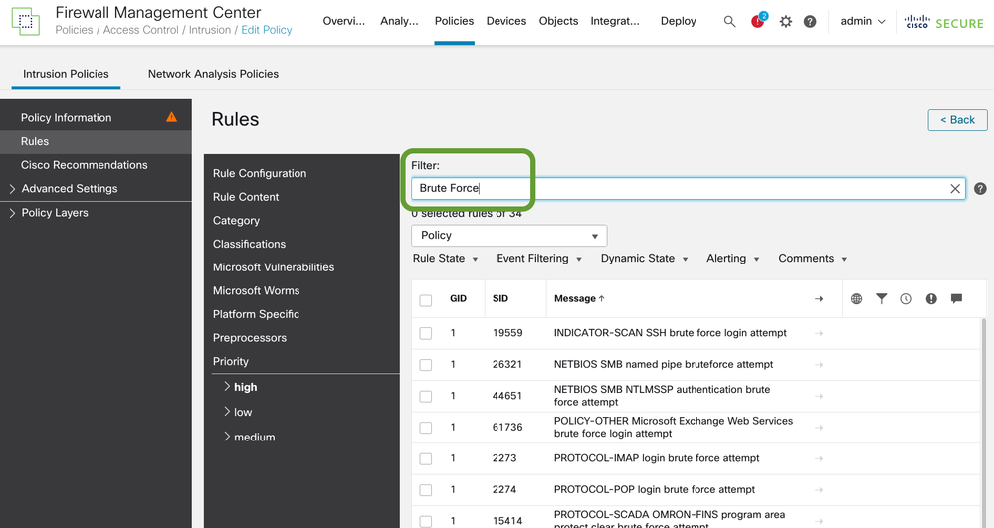The image size is (994, 528).
Task: Open the Integration menu
Action: click(x=615, y=21)
